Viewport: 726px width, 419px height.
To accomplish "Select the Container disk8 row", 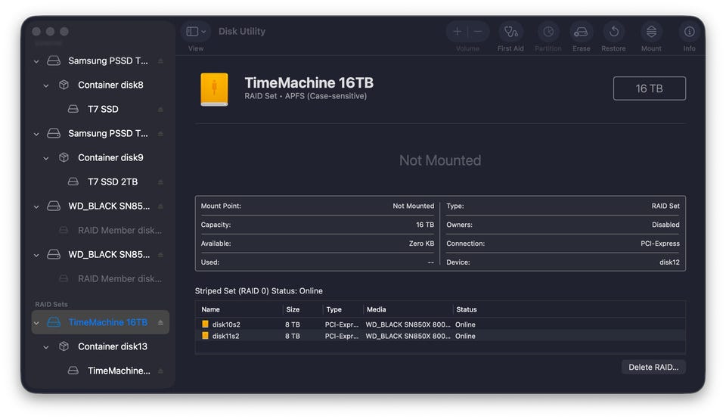I will (100, 85).
